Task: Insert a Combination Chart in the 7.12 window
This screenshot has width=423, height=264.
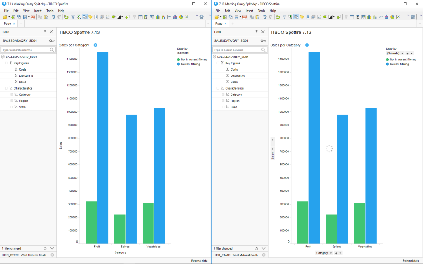Action: 387,16
